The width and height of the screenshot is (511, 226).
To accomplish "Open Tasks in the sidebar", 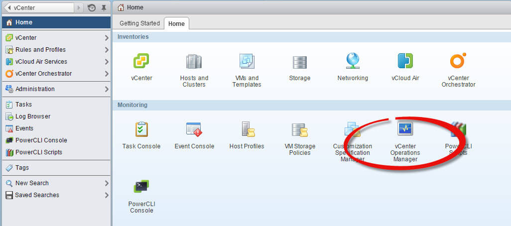I will [56, 104].
